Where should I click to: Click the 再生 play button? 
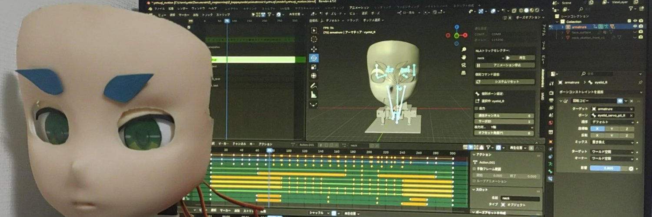click(x=519, y=57)
